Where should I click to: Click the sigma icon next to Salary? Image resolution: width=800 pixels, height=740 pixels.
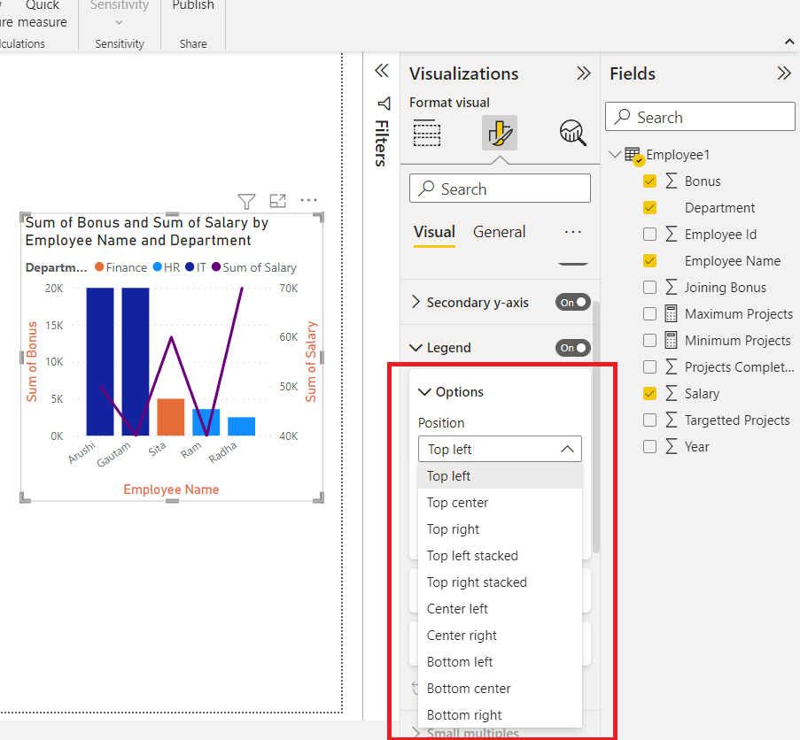672,393
